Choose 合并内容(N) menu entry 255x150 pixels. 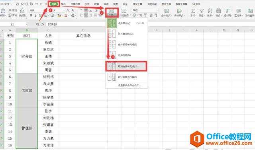(127, 55)
